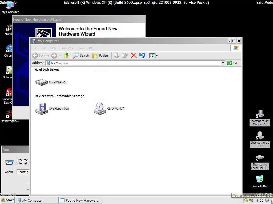Click the Copy To toolbar icon

point(125,56)
